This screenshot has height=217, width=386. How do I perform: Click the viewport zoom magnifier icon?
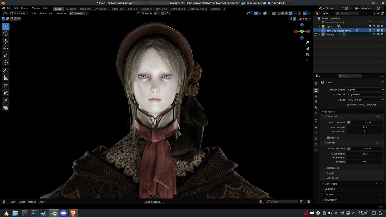tap(308, 42)
